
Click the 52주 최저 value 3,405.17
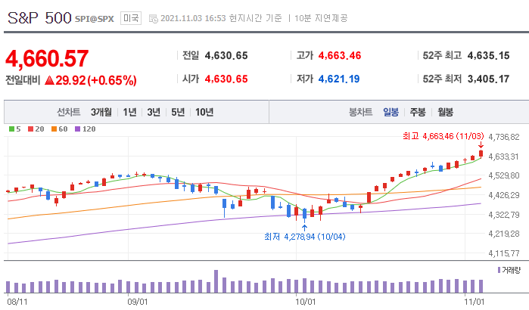pos(489,79)
